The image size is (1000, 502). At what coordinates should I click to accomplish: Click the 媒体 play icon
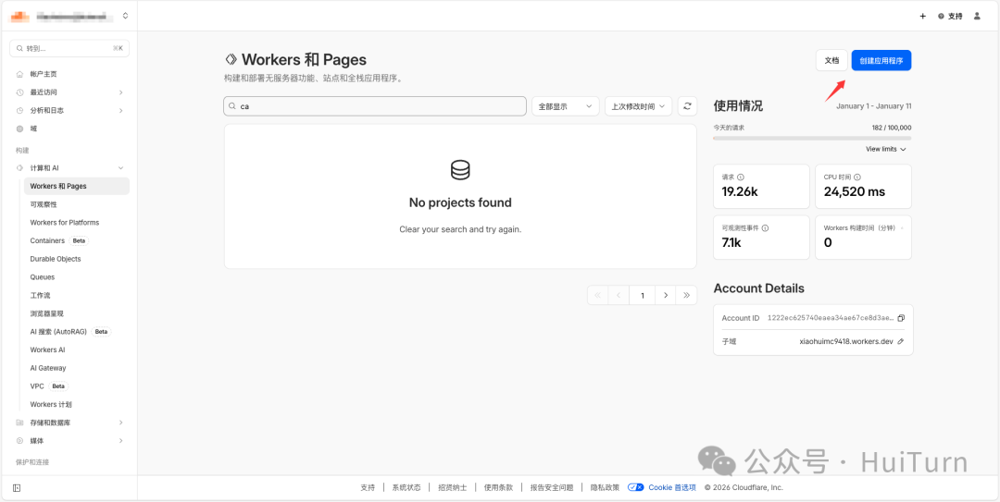click(x=19, y=440)
